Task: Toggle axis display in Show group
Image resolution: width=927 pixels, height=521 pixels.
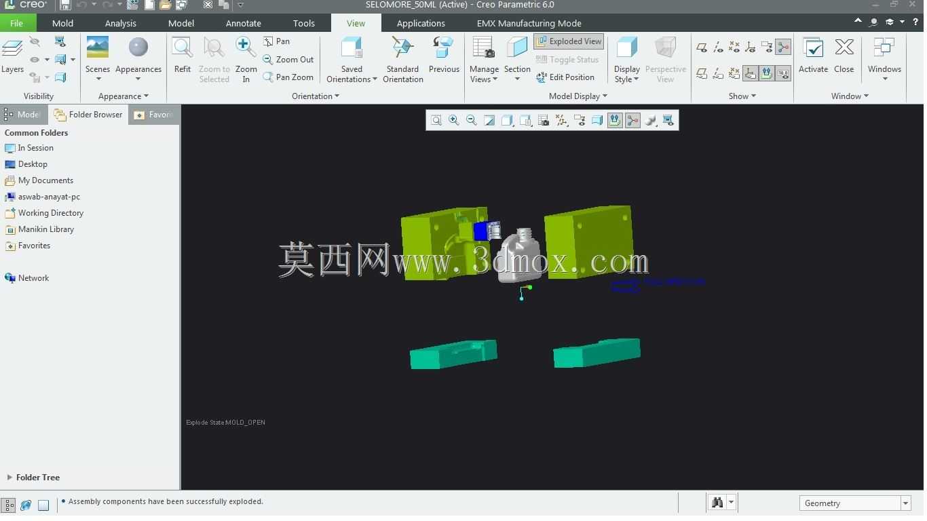Action: [718, 47]
